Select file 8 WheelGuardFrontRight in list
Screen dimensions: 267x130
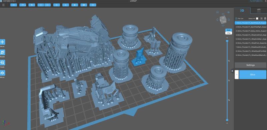pyautogui.click(x=250, y=51)
